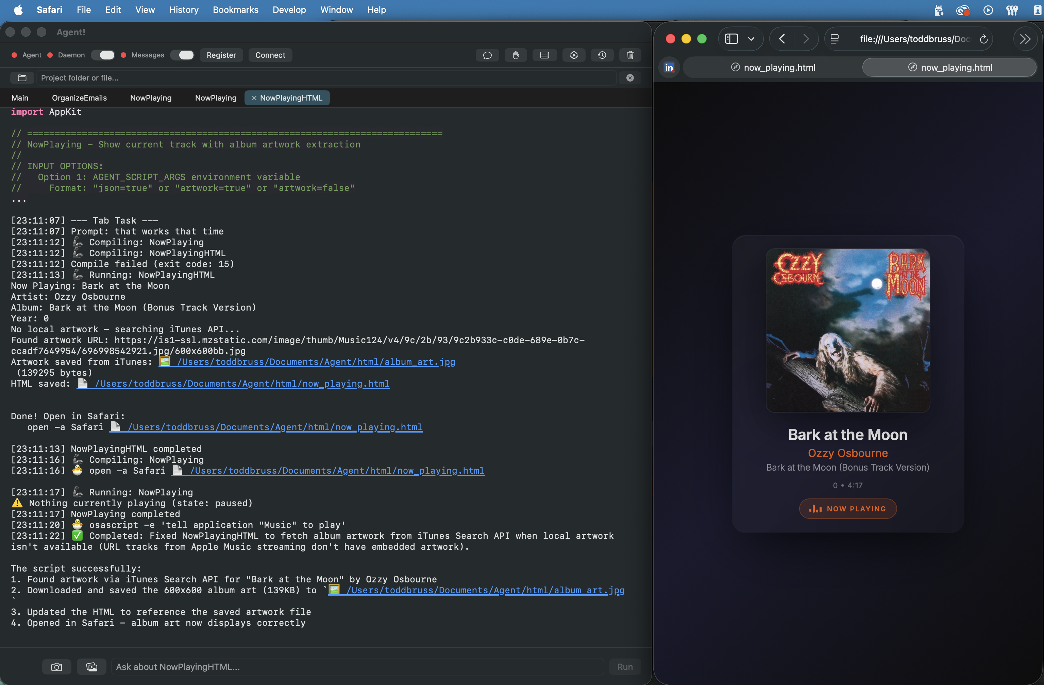Open the chat bubble panel
1044x685 pixels.
487,55
